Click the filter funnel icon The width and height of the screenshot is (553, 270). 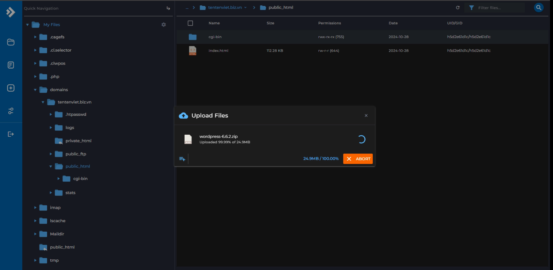coord(472,8)
